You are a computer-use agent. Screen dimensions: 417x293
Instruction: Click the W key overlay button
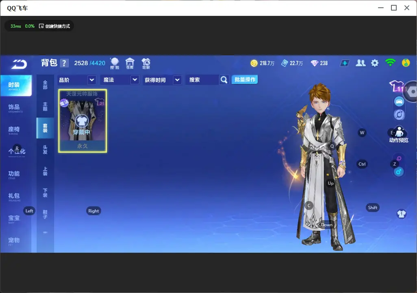pyautogui.click(x=362, y=133)
